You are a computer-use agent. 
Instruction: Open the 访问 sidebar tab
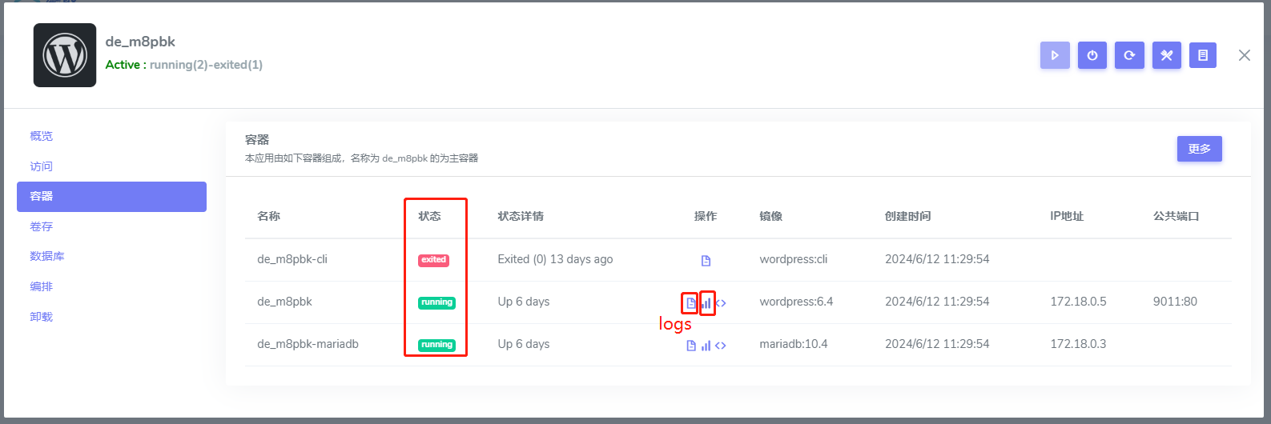(x=42, y=166)
